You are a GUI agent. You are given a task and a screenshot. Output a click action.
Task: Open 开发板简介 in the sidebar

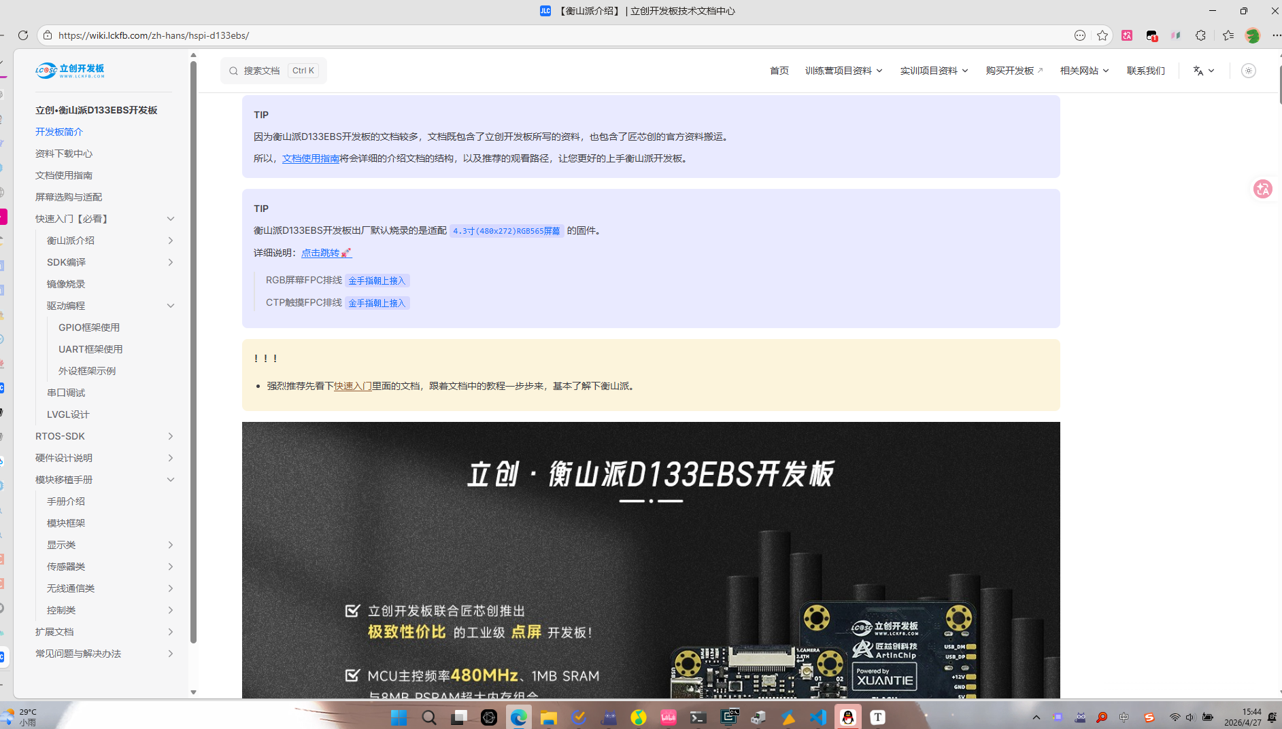pyautogui.click(x=59, y=132)
